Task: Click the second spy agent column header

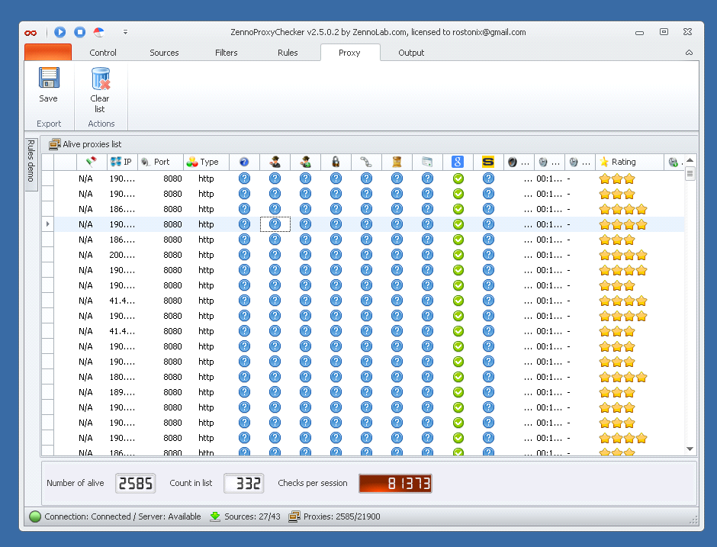Action: click(305, 162)
